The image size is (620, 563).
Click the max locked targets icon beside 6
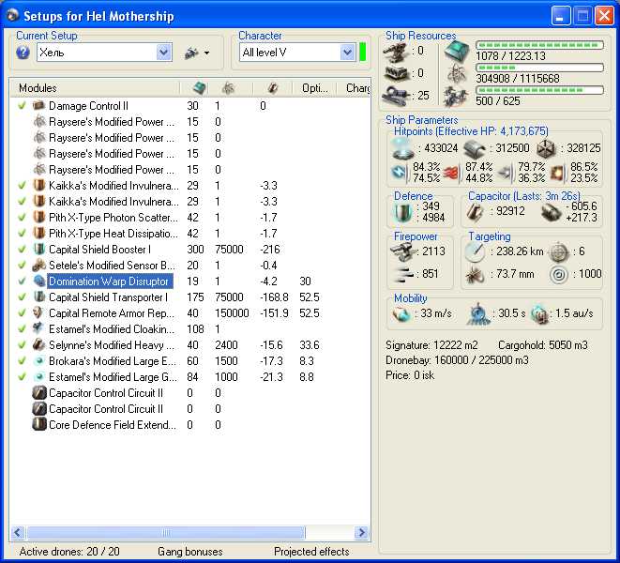pyautogui.click(x=559, y=251)
